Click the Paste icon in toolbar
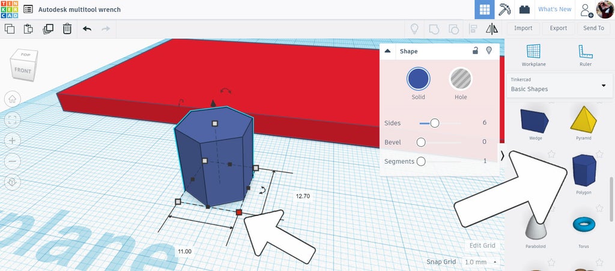 click(28, 29)
